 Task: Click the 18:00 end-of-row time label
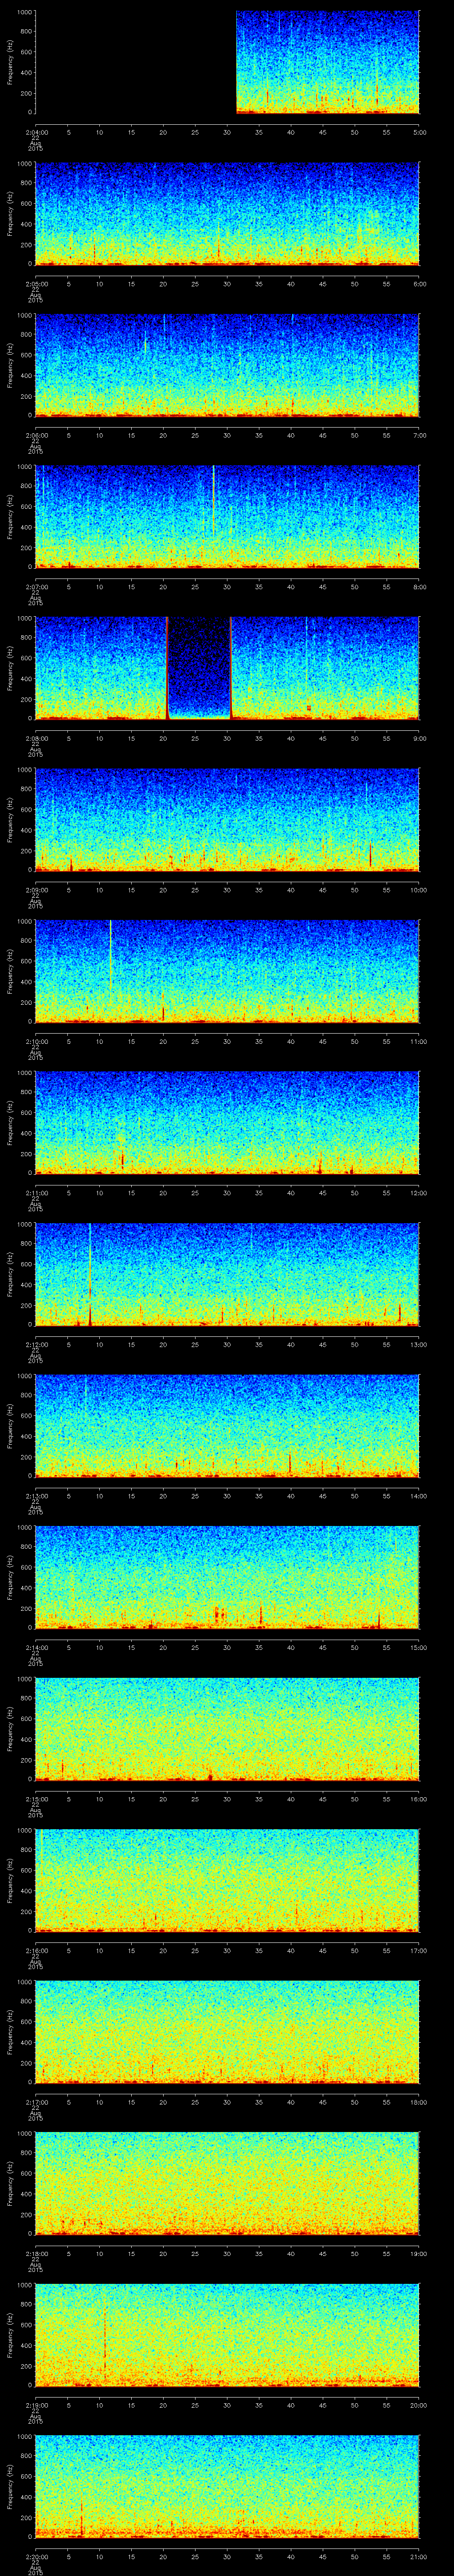point(419,2101)
